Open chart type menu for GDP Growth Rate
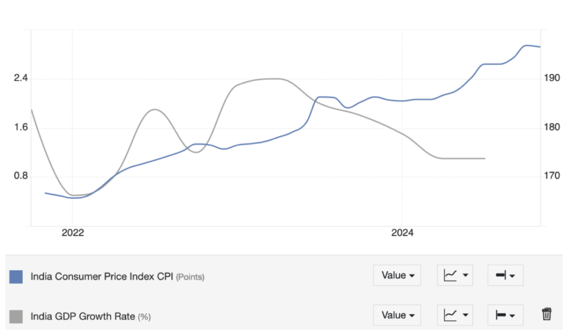Image resolution: width=571 pixels, height=336 pixels. pyautogui.click(x=455, y=315)
